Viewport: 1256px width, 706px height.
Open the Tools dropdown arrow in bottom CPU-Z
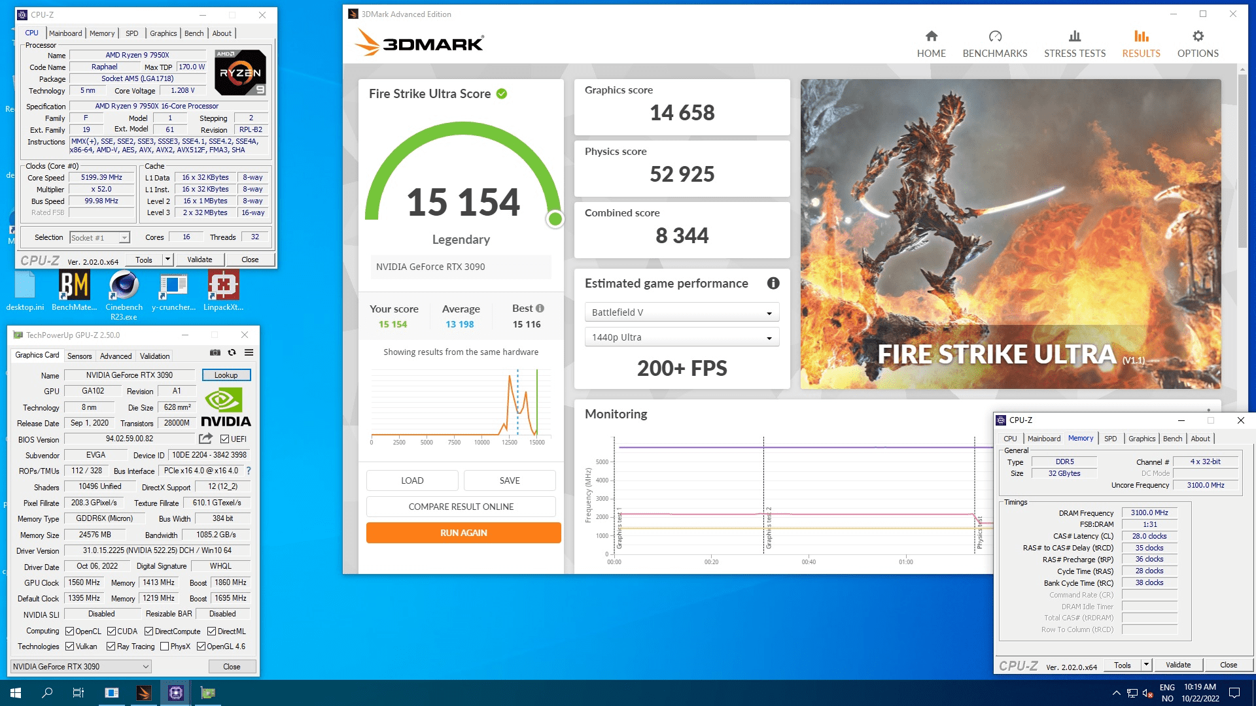[x=1146, y=665]
